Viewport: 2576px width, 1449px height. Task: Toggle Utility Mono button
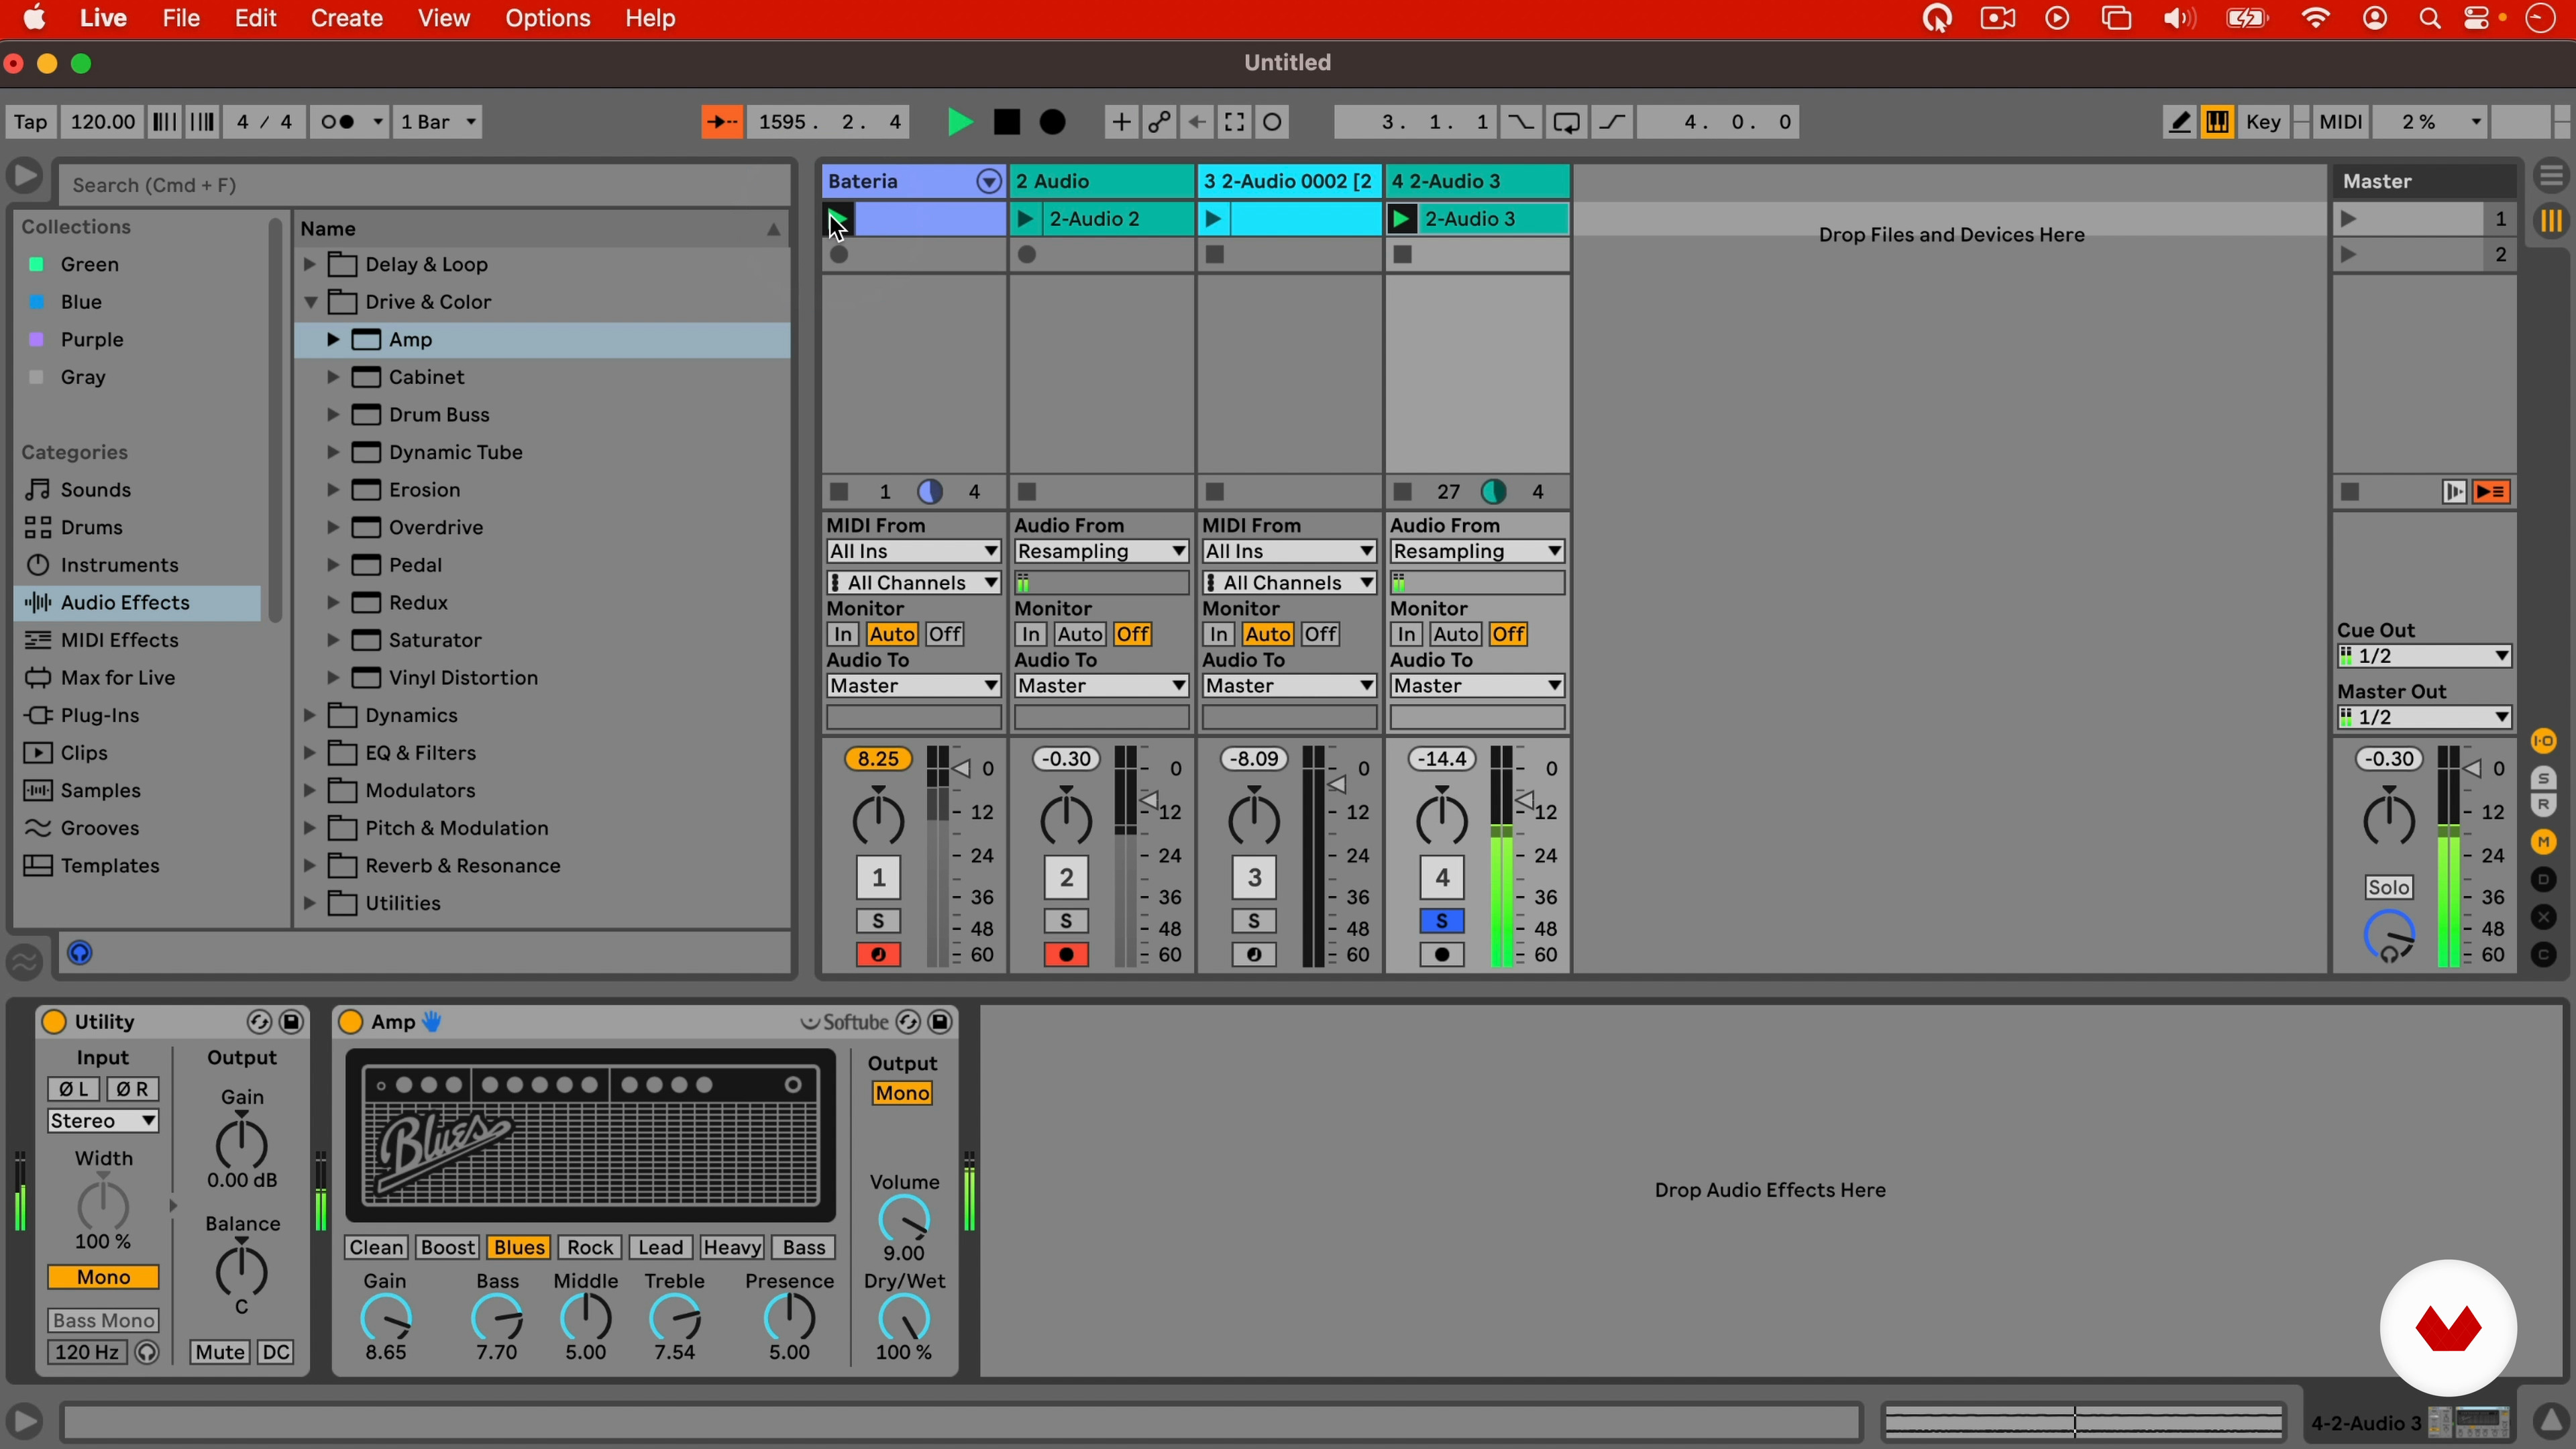[103, 1278]
